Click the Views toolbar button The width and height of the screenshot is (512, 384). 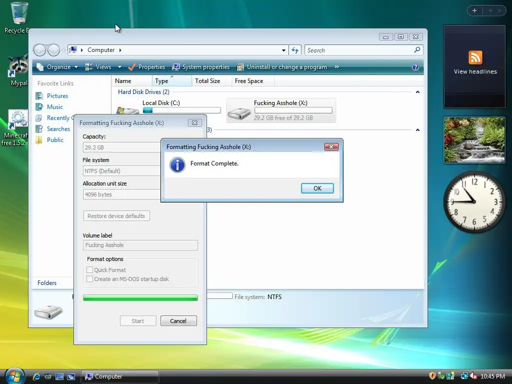click(98, 67)
